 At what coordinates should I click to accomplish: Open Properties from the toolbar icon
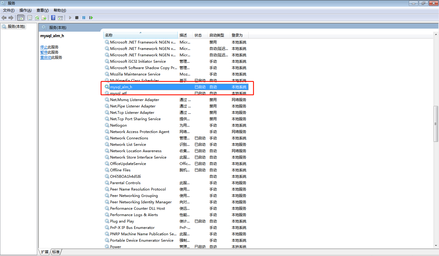coord(30,18)
